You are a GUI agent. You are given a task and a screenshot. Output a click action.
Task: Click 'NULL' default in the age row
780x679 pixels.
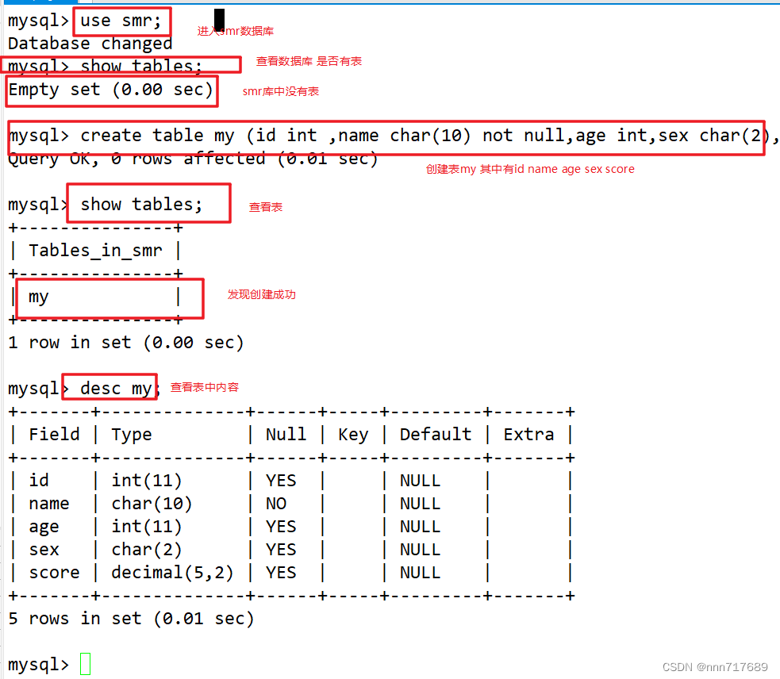tap(421, 526)
